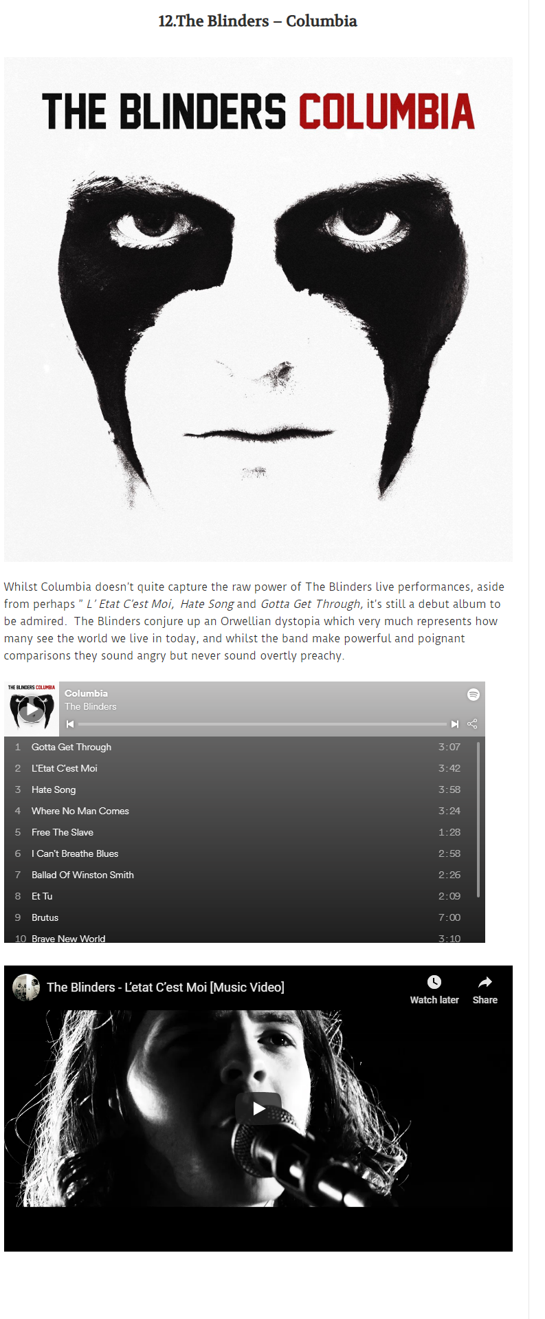Open the YouTube channel avatar

[x=26, y=988]
